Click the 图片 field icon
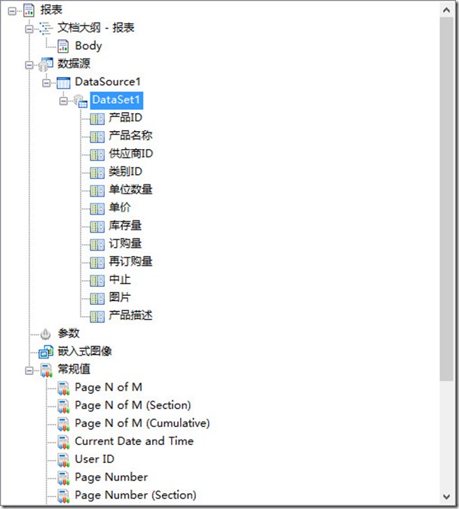This screenshot has height=509, width=459. click(x=97, y=299)
